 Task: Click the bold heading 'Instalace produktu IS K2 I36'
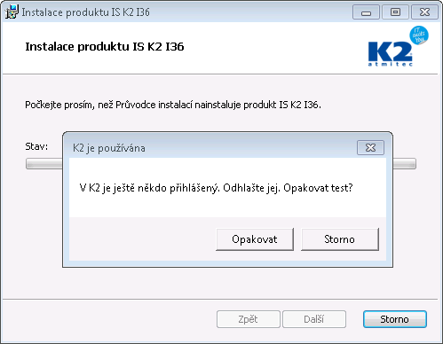point(105,47)
